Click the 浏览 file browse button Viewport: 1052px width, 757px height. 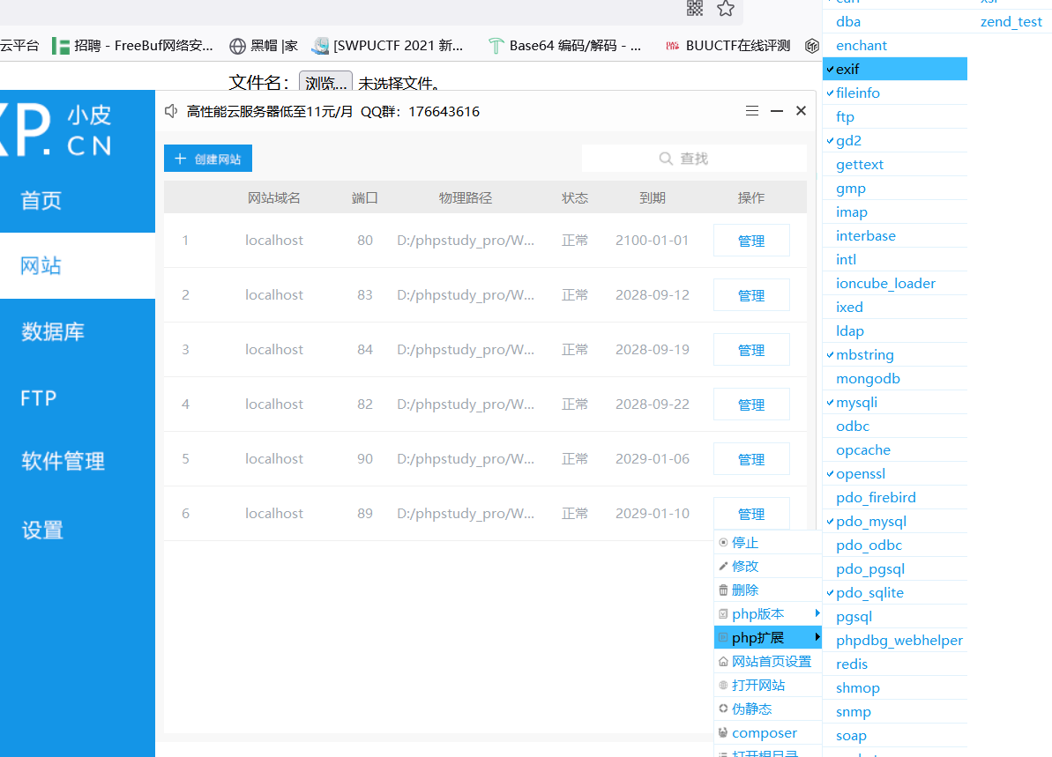325,83
